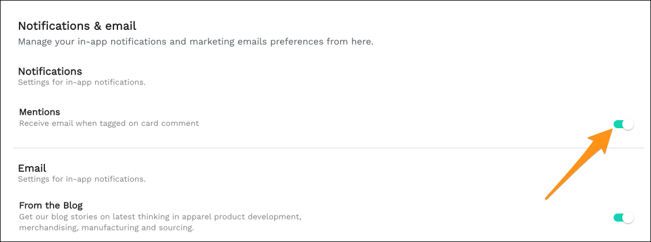Click the green track of Blog switch

pyautogui.click(x=618, y=217)
